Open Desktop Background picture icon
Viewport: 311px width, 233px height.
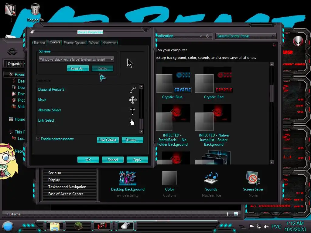[x=128, y=178]
